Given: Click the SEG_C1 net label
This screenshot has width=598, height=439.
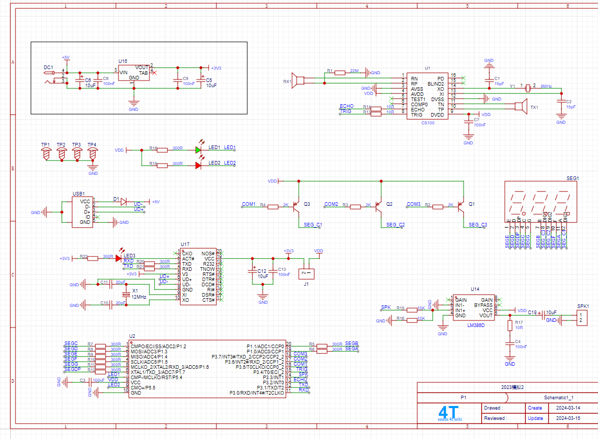Looking at the screenshot, I should [x=313, y=224].
